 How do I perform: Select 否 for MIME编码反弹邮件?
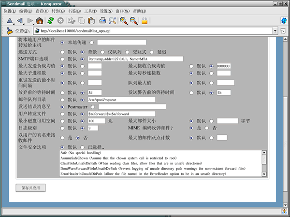pos(207,128)
